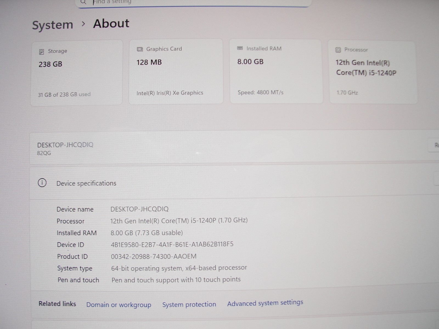The width and height of the screenshot is (439, 329).
Task: Open System protection link
Action: [189, 304]
